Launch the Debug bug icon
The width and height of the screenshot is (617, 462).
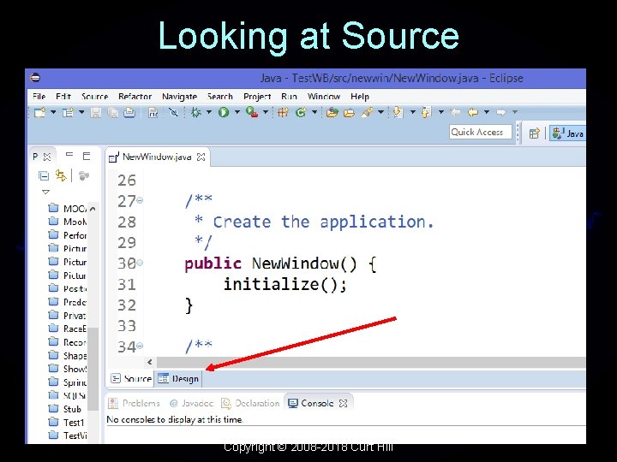(195, 113)
